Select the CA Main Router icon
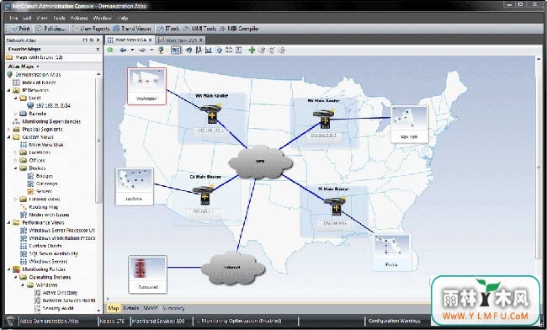The image size is (547, 330). [204, 195]
